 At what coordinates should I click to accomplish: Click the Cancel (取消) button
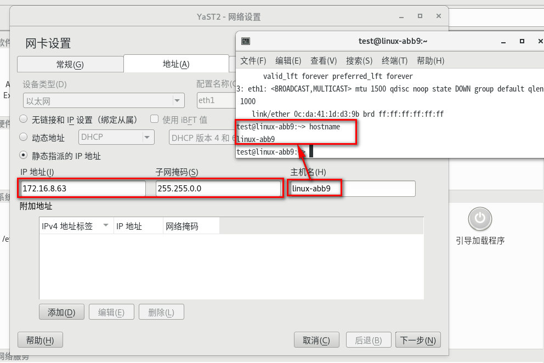click(x=316, y=340)
